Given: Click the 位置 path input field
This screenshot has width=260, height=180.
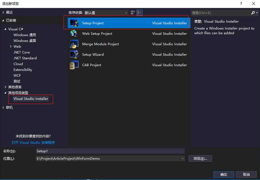Looking at the screenshot, I should 110,159.
